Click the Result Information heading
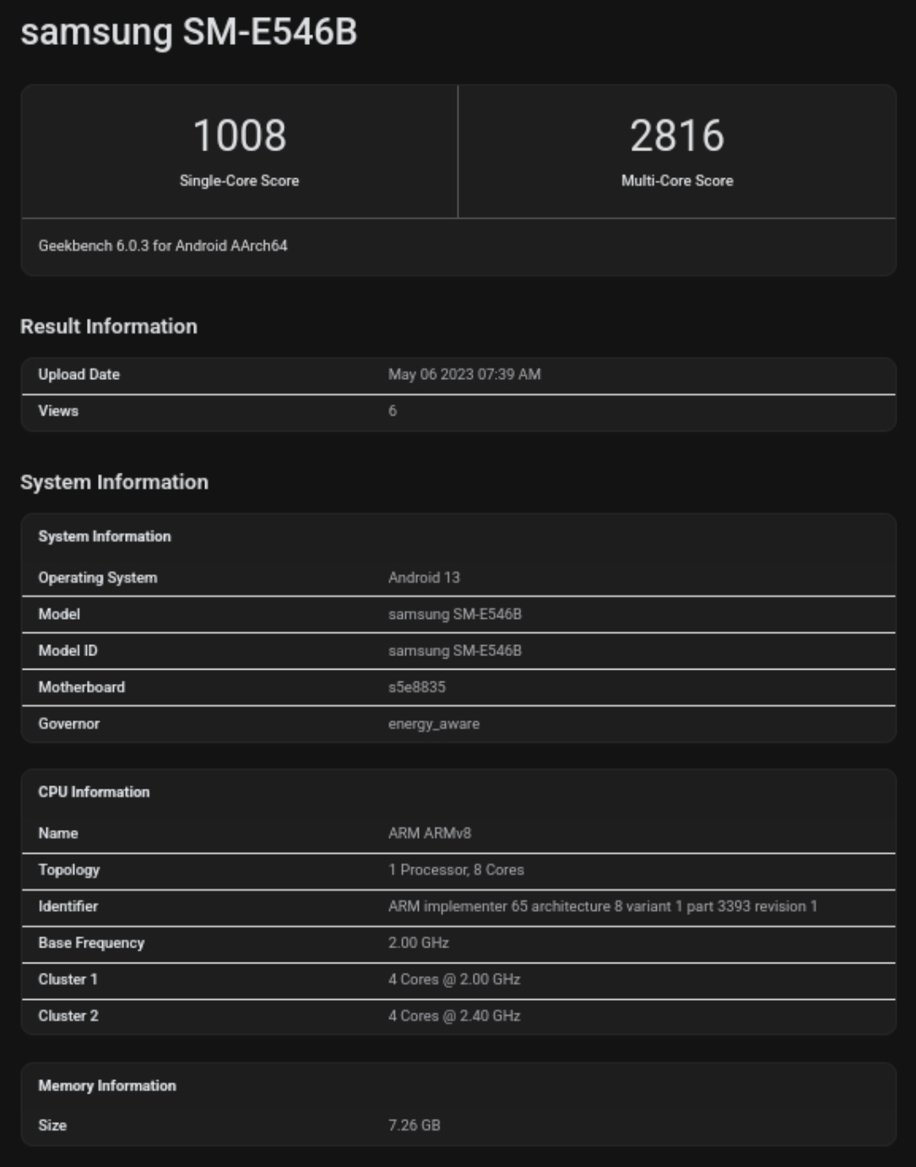916x1167 pixels. pos(109,327)
